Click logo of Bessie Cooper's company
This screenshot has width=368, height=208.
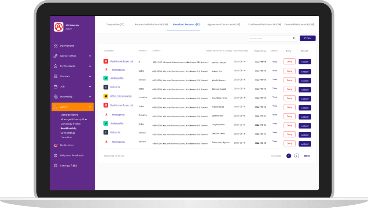tap(106, 61)
